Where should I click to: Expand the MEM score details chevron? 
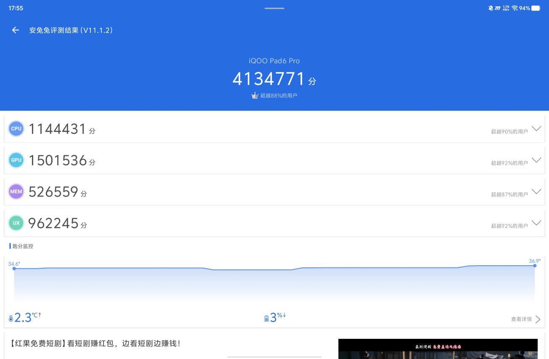[536, 192]
